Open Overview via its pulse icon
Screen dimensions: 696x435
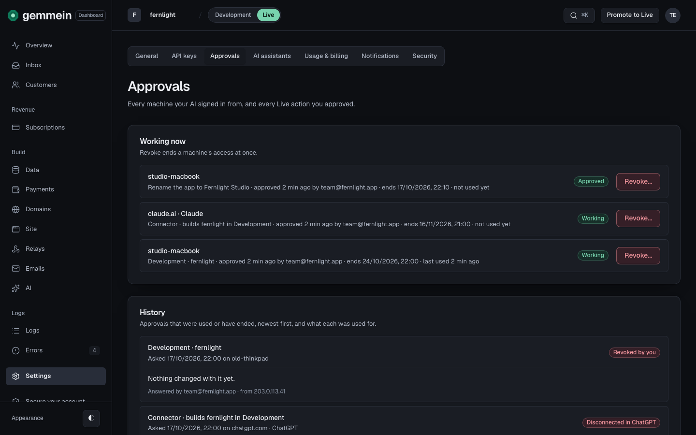pyautogui.click(x=16, y=45)
